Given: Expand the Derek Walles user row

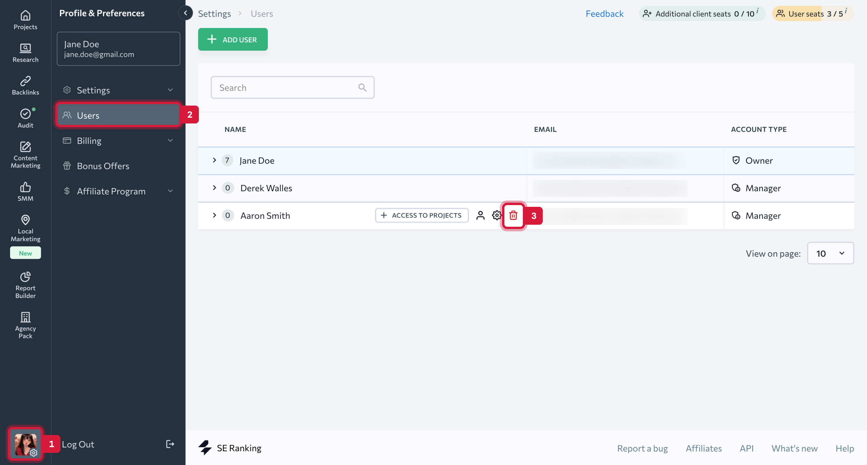Looking at the screenshot, I should click(214, 188).
